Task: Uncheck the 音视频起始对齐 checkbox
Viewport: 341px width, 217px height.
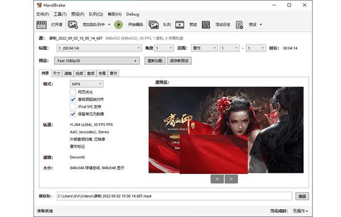Action: 73,99
